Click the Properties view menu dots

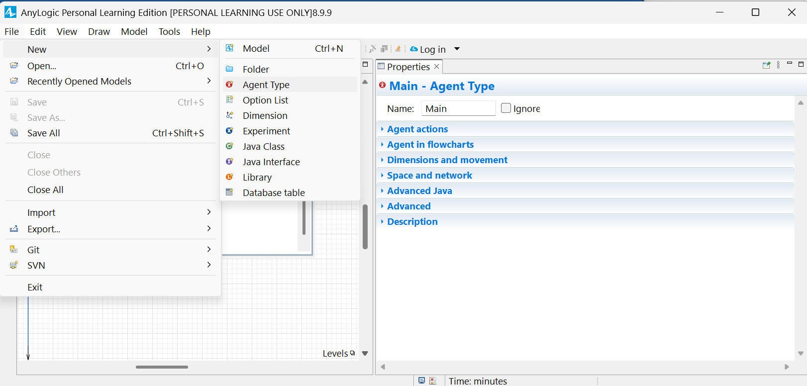tap(778, 65)
